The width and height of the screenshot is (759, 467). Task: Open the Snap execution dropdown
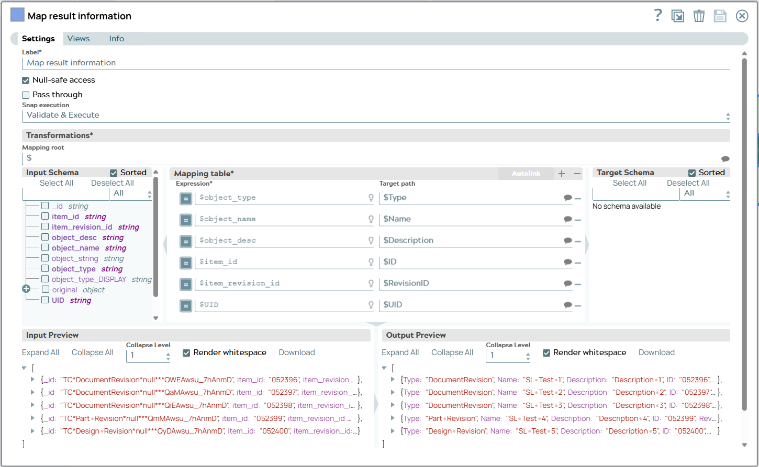pos(376,116)
